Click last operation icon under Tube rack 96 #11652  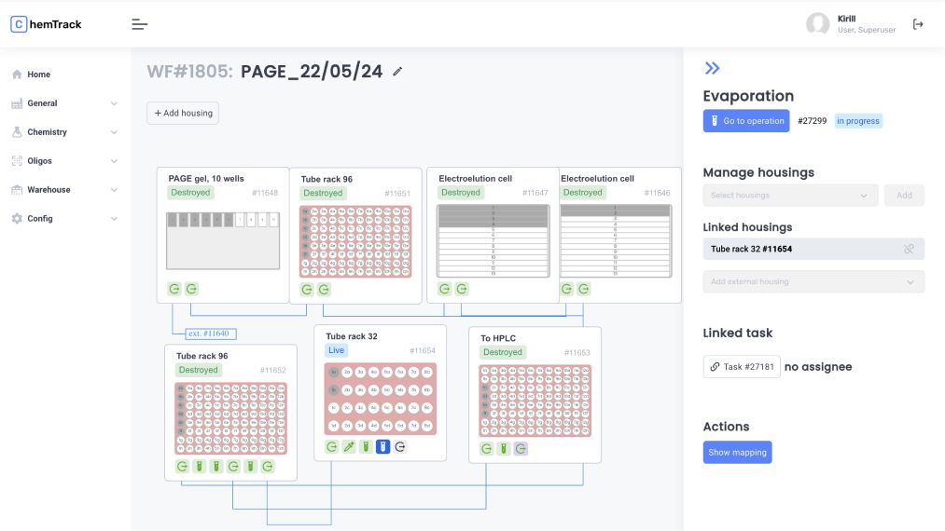click(268, 467)
